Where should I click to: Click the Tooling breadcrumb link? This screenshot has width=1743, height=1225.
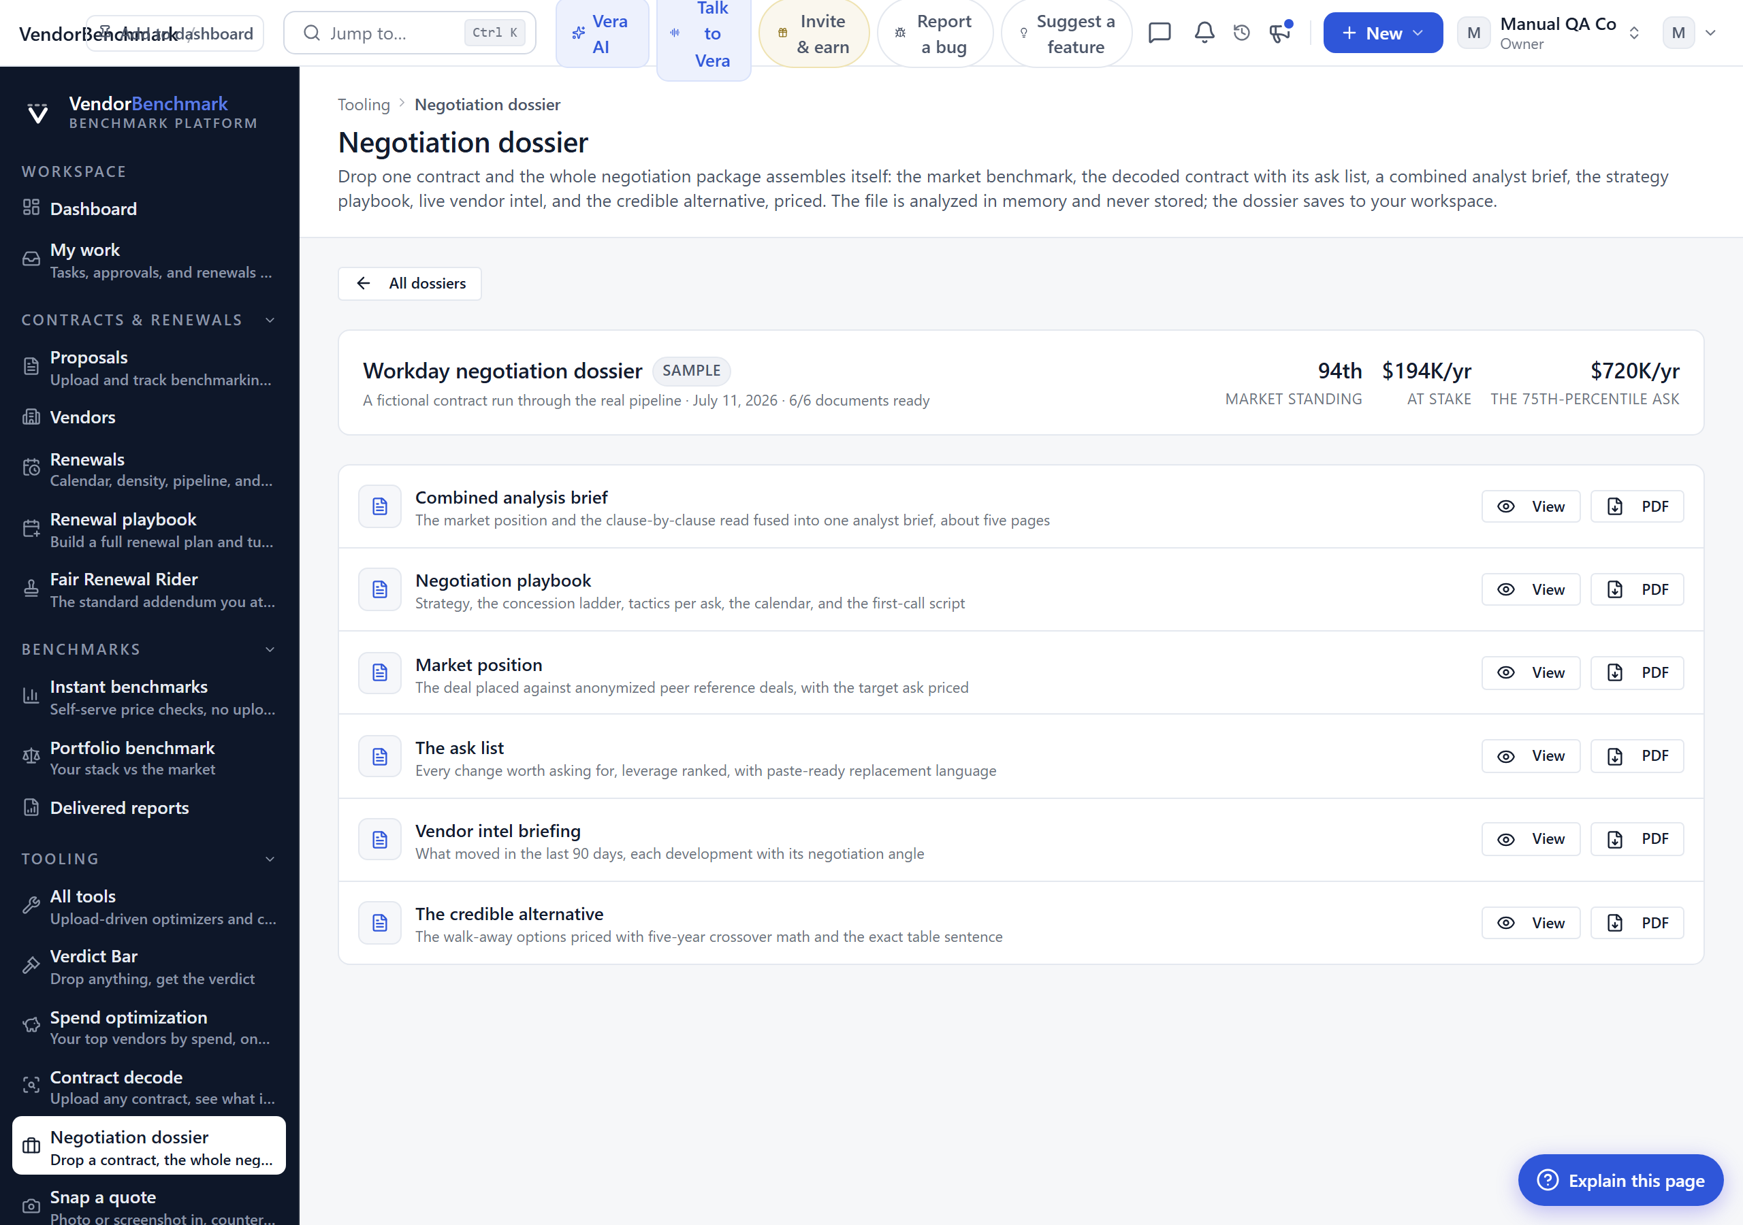click(364, 105)
